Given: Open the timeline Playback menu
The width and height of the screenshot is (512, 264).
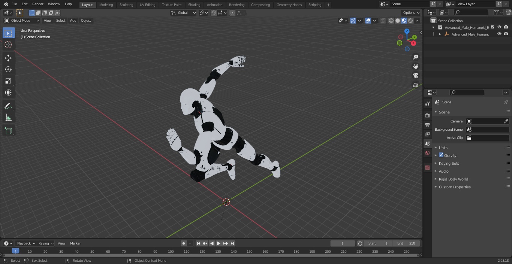Looking at the screenshot, I should (x=25, y=243).
